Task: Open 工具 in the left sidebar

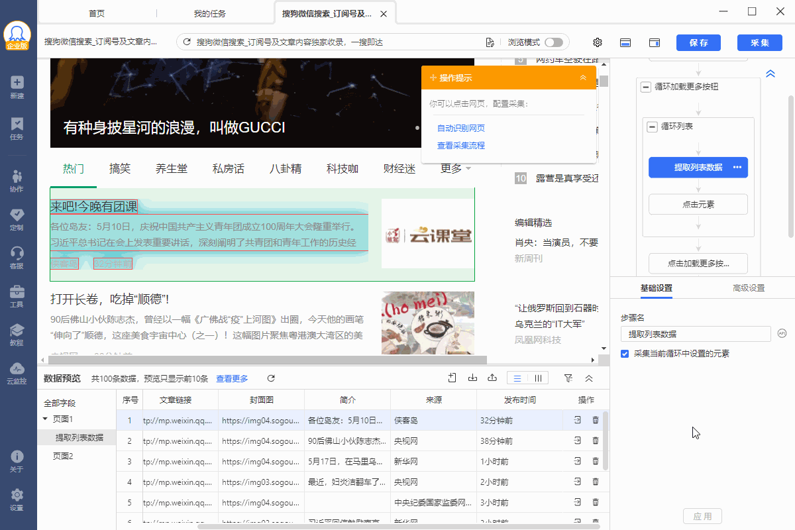Action: click(x=17, y=296)
